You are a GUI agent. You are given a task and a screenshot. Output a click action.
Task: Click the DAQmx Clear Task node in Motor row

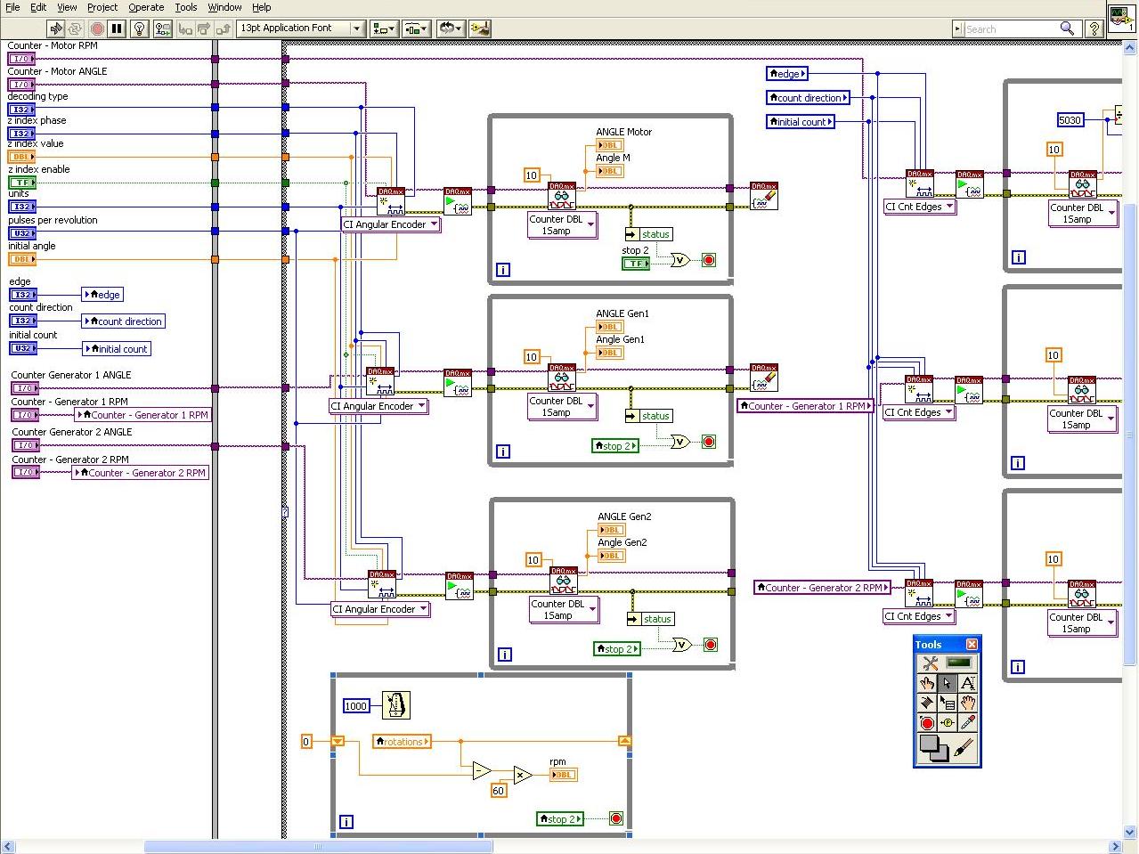764,196
